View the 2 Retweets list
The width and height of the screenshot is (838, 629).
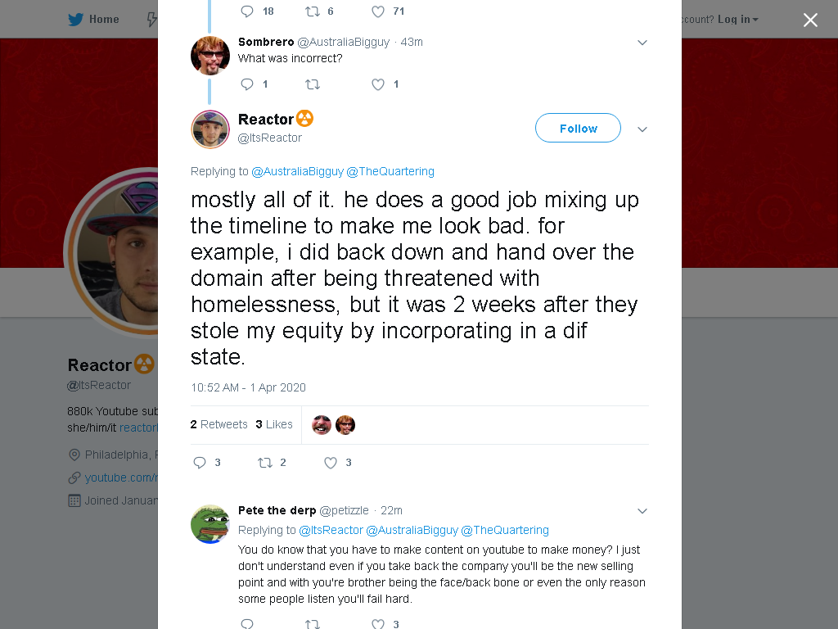(x=219, y=424)
